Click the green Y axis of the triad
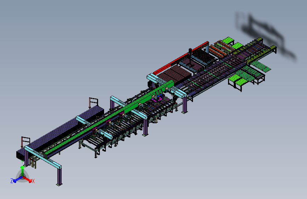This screenshot has width=307, height=199. click(x=23, y=172)
